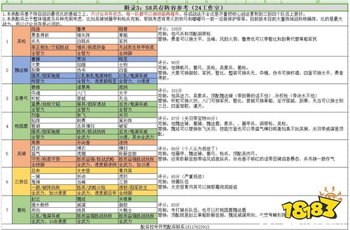Image resolution: width=350 pixels, height=230 pixels.
Task: Select the '刘备' general cell
Action: 53,115
